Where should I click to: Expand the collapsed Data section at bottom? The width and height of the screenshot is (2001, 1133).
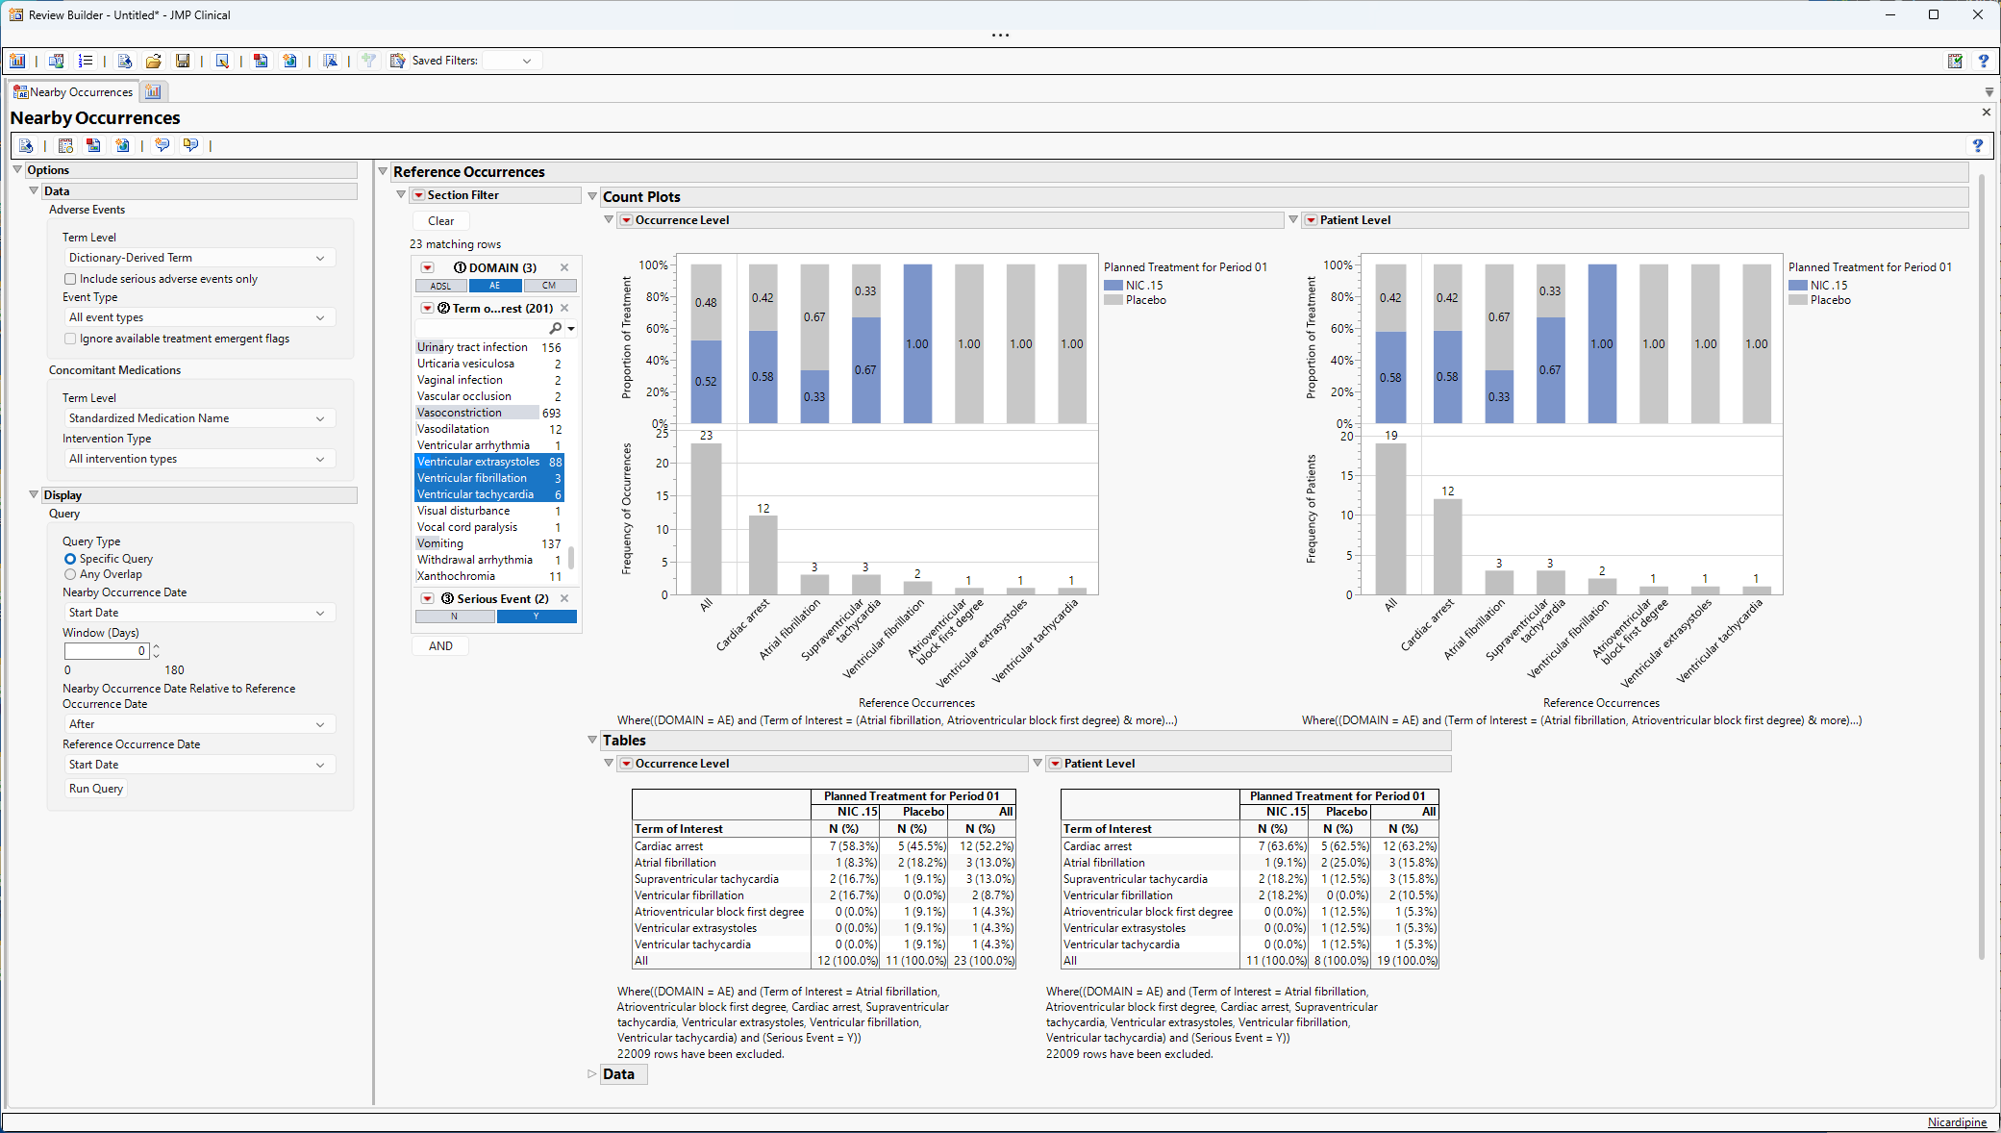coord(592,1074)
